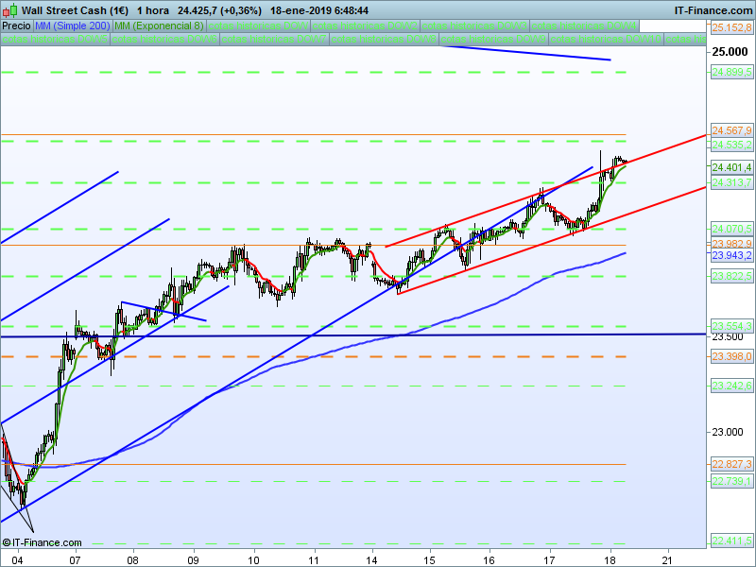Click the 23.242,6 price level tag
The width and height of the screenshot is (756, 567).
point(731,386)
